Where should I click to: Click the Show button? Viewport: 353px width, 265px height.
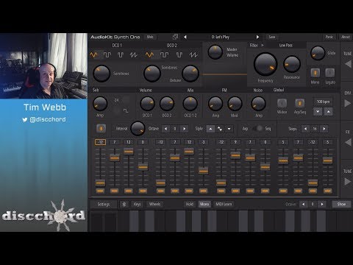point(341,204)
